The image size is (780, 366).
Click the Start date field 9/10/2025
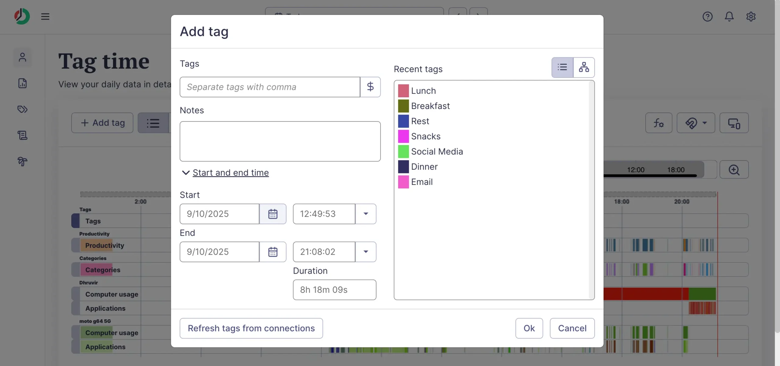(x=219, y=214)
